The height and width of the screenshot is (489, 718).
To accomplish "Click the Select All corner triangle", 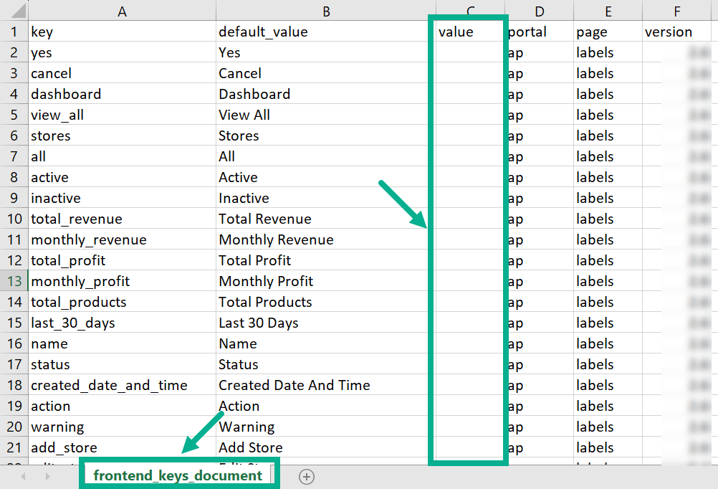I will 14,11.
